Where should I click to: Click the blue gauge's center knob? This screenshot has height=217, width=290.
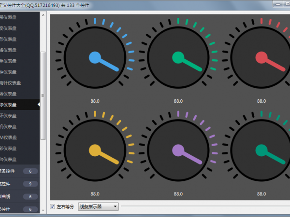pyautogui.click(x=95, y=58)
